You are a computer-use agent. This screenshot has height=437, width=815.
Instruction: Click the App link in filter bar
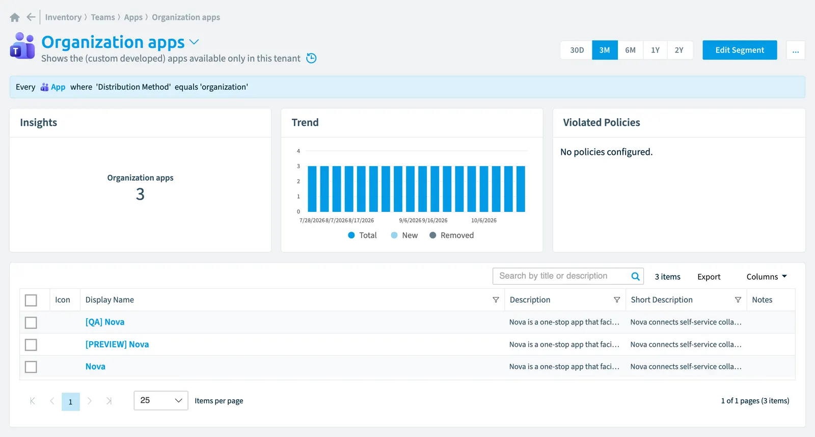point(58,87)
